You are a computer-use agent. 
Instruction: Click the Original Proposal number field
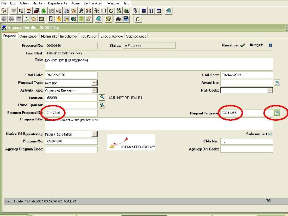tap(246, 112)
